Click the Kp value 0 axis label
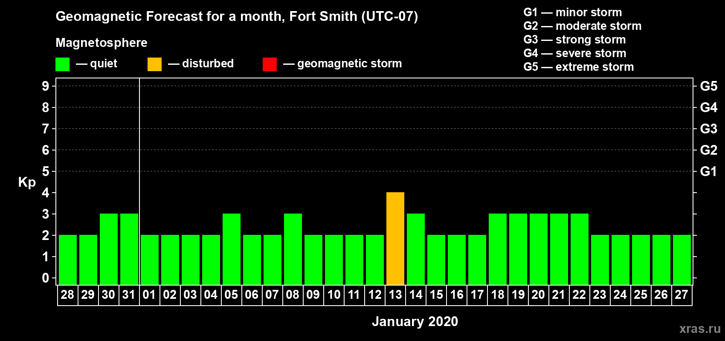 click(x=46, y=278)
